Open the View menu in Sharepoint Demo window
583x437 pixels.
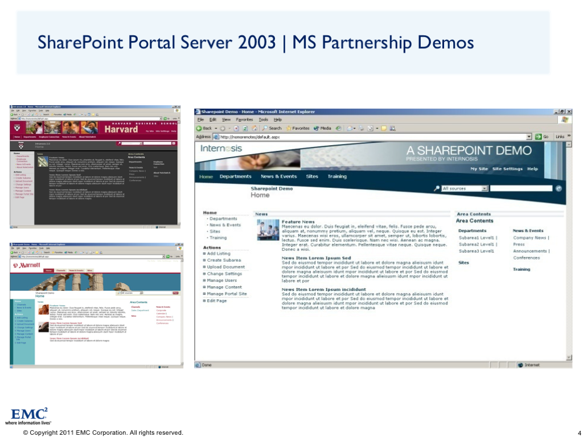(x=226, y=119)
